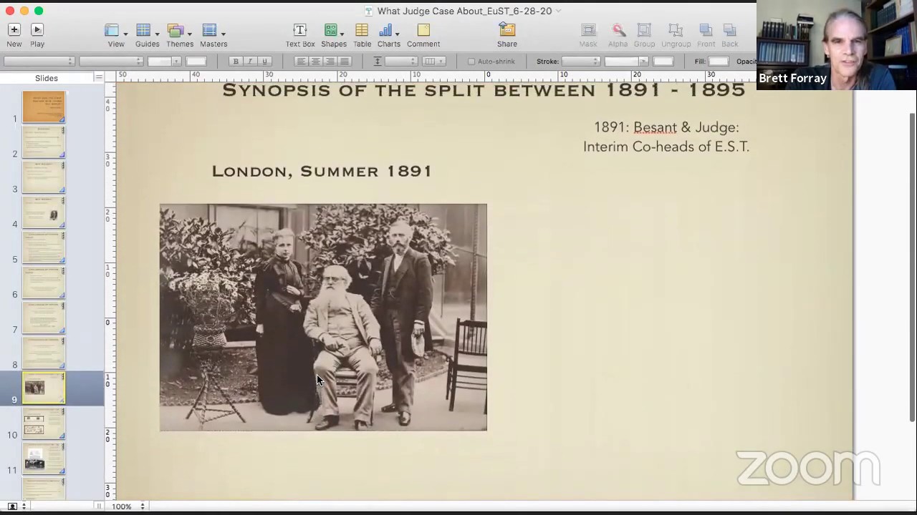Enable the Auto-shrink checkbox
The width and height of the screenshot is (917, 515).
pyautogui.click(x=471, y=62)
